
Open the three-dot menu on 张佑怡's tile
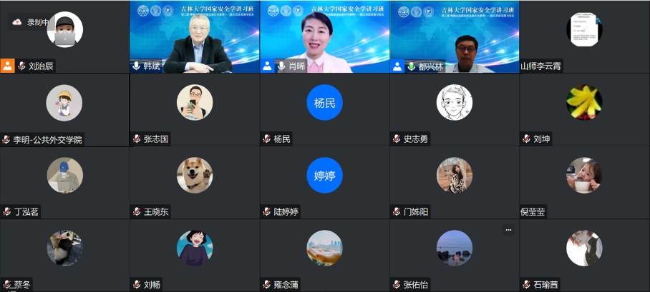click(509, 230)
